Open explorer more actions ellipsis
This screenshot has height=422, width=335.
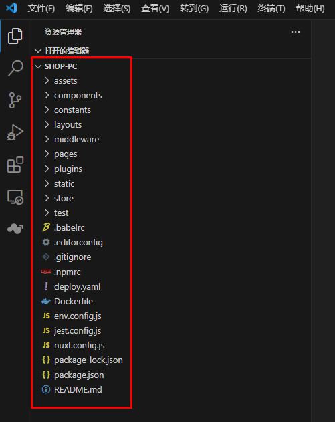click(296, 32)
